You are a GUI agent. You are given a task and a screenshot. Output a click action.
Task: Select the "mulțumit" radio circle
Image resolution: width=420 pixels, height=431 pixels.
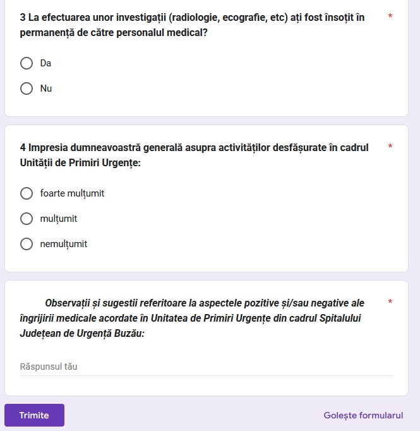(x=27, y=219)
